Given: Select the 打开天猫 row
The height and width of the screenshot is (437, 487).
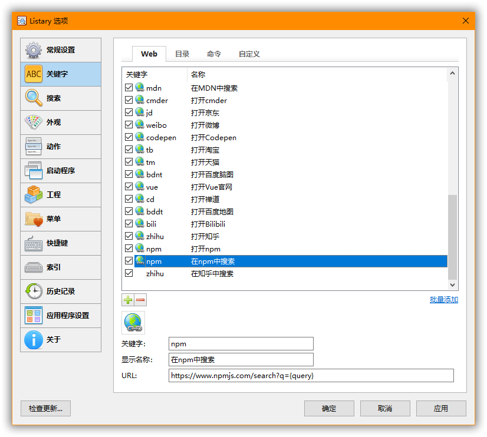Looking at the screenshot, I should [286, 162].
